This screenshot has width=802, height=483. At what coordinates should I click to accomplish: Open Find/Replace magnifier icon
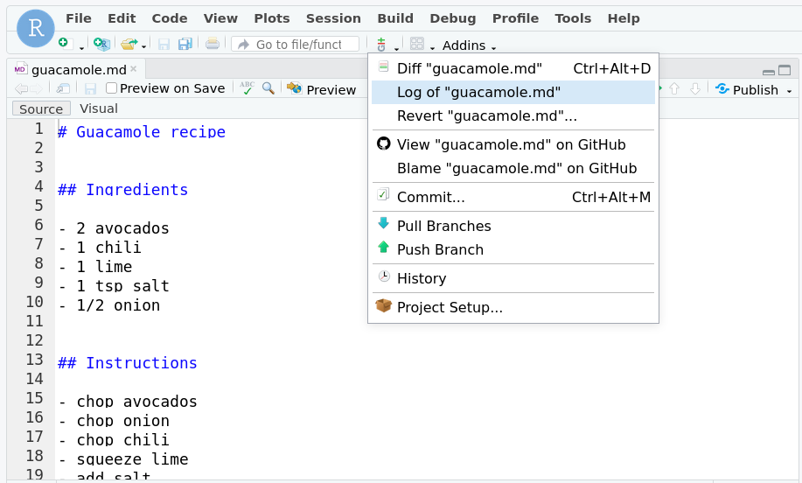pos(268,88)
